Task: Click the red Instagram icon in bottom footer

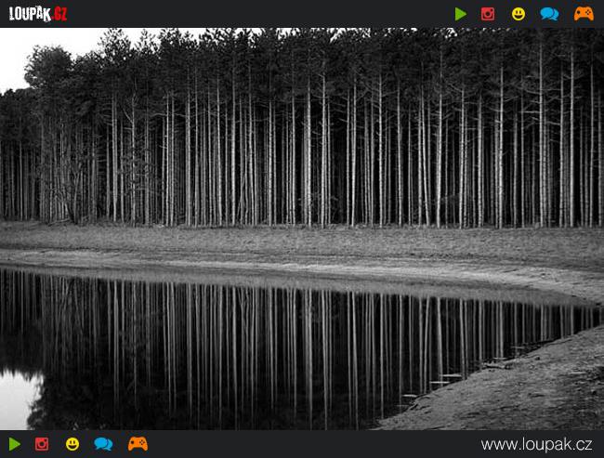Action: (x=42, y=444)
